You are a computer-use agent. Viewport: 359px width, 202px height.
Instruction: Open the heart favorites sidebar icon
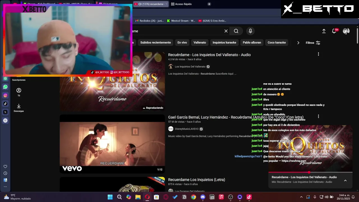[5, 166]
